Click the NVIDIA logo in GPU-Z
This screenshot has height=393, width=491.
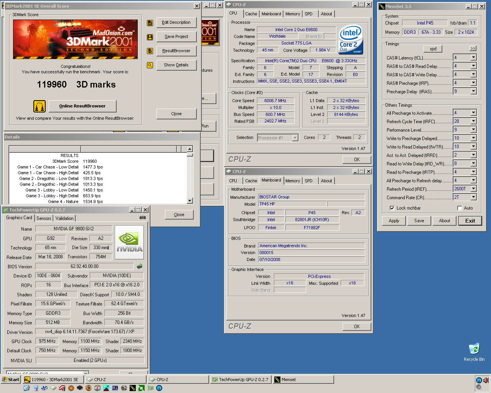tap(129, 242)
